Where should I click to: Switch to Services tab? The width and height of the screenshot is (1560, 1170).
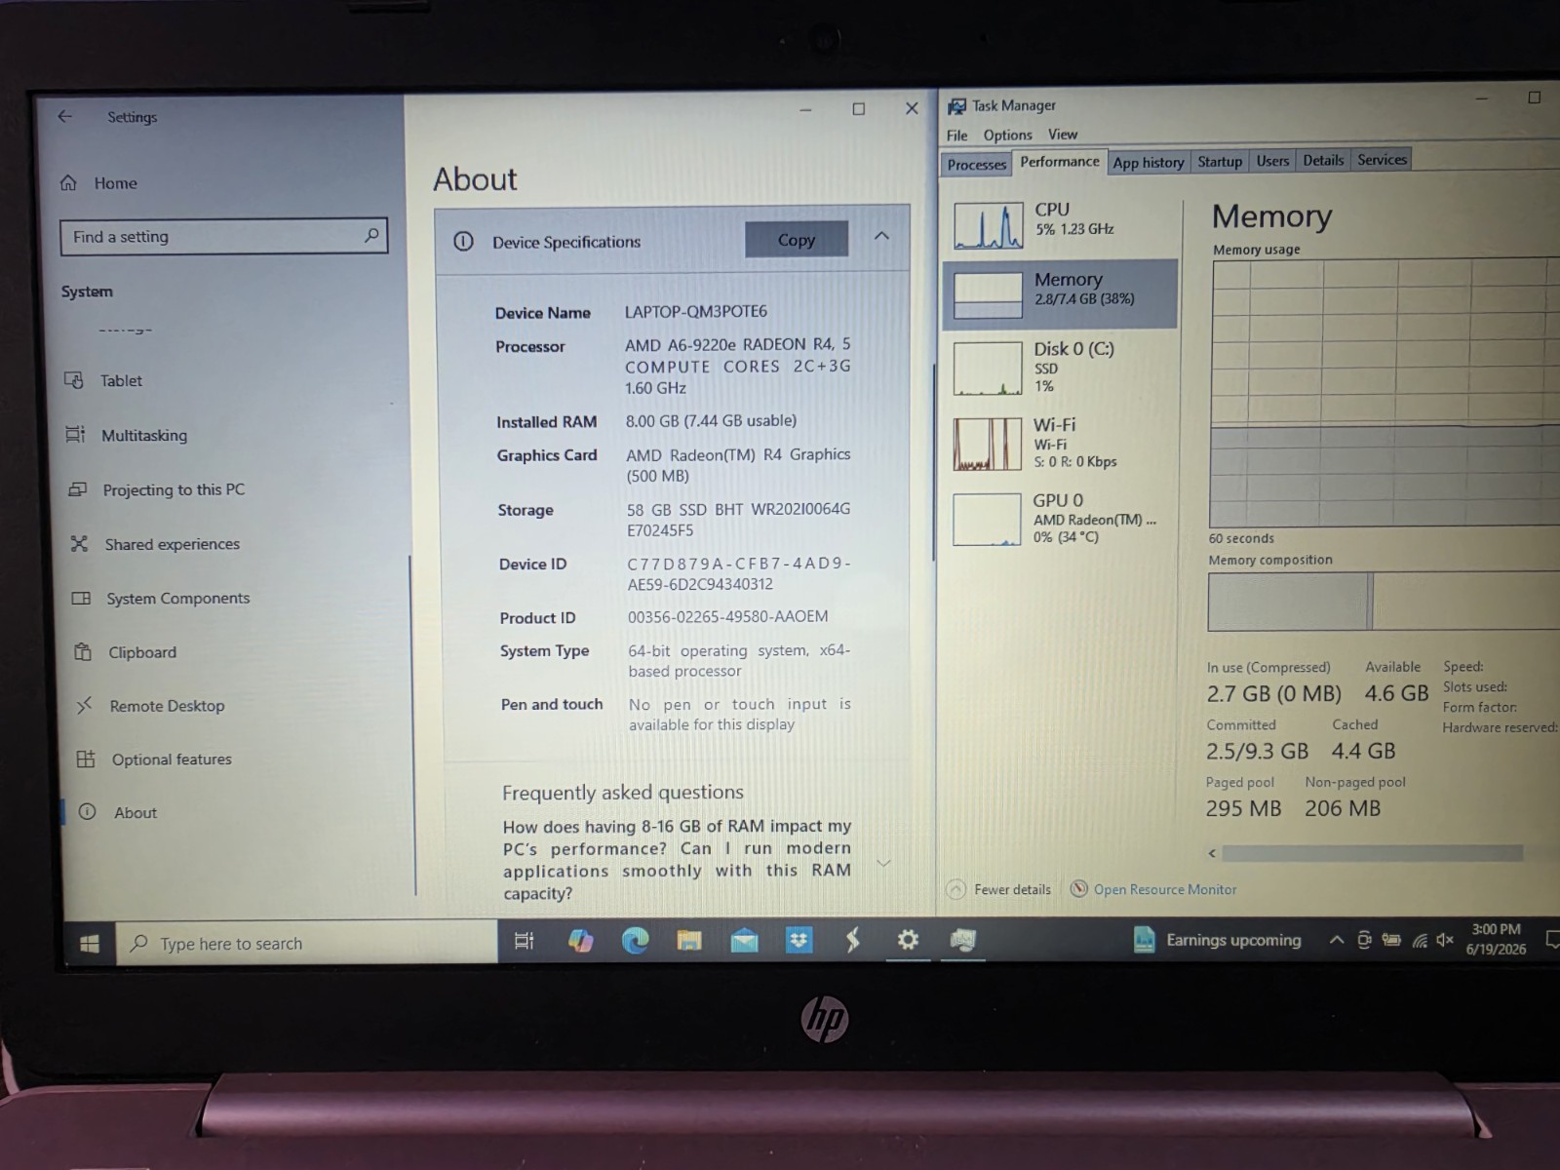[1382, 160]
